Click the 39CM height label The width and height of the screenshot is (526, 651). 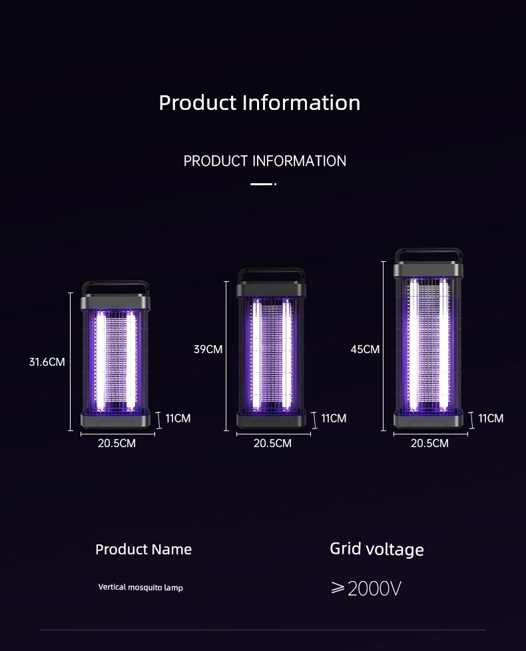pyautogui.click(x=208, y=349)
